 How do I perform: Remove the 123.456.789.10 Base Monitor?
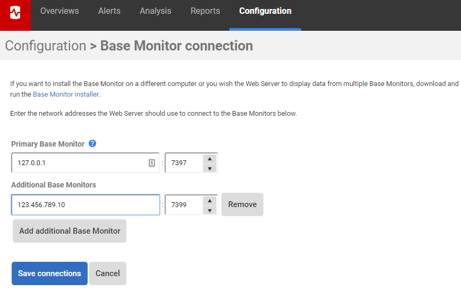(242, 204)
